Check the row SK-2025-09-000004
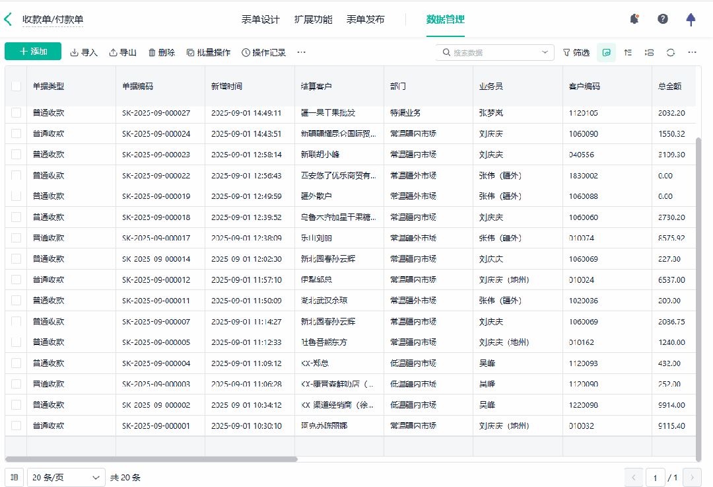 (x=16, y=363)
